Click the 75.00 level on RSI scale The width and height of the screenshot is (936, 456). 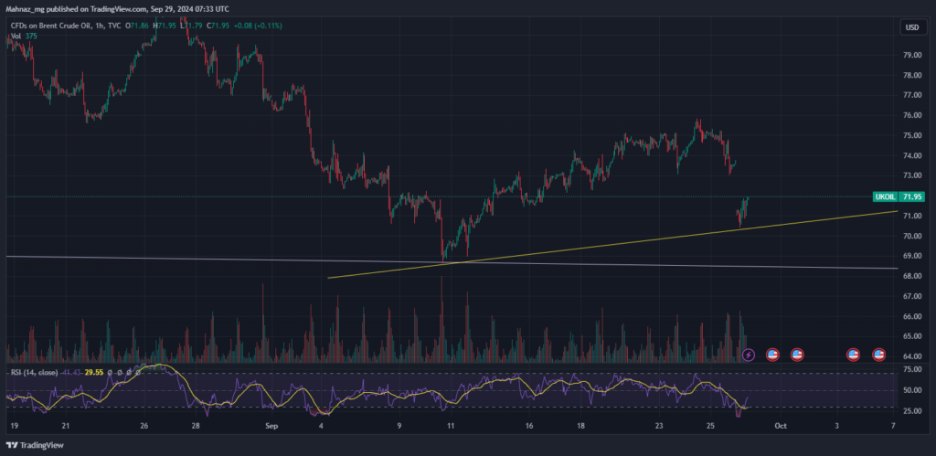pos(913,370)
